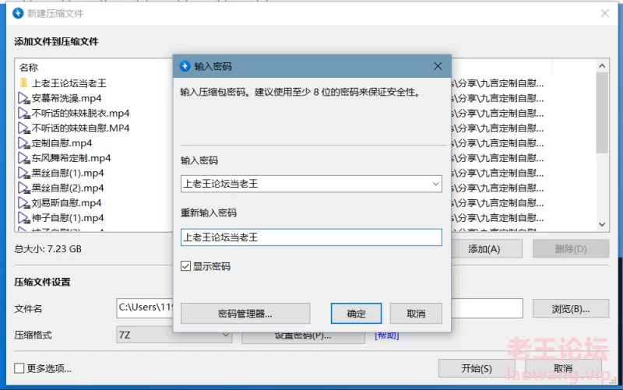Expand the 压缩格式 7Z dropdown
Image resolution: width=623 pixels, height=390 pixels.
[225, 335]
